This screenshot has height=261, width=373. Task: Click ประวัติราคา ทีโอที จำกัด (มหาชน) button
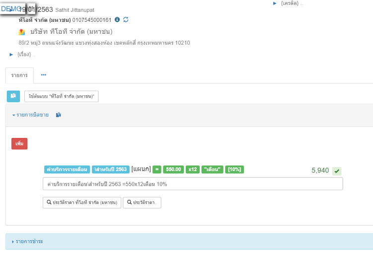[x=82, y=202]
